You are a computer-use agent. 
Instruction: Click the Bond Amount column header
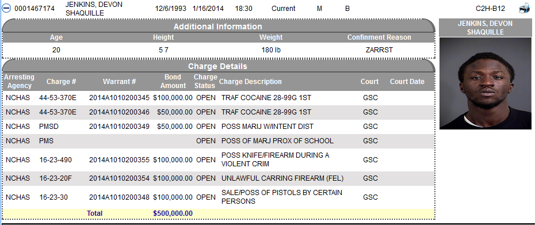pyautogui.click(x=173, y=81)
